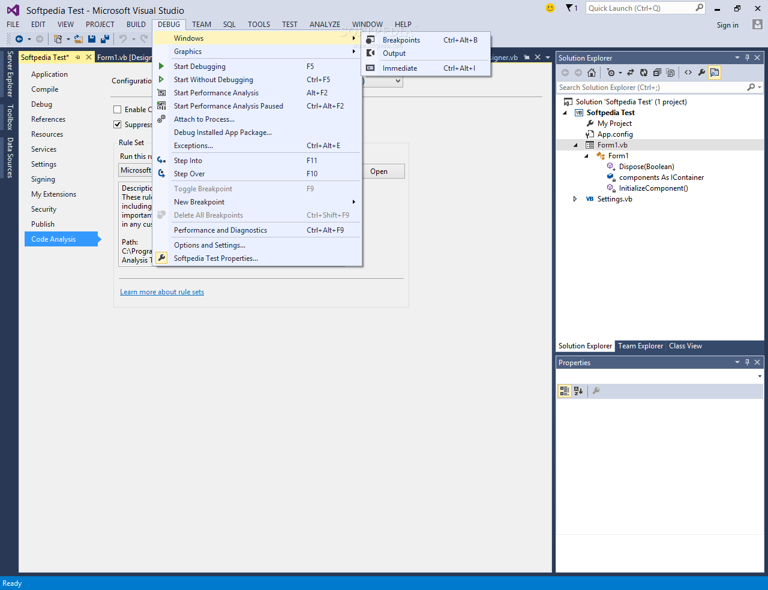The width and height of the screenshot is (768, 590).
Task: Click the Properties wrench icon in Solution Explorer
Action: 701,73
